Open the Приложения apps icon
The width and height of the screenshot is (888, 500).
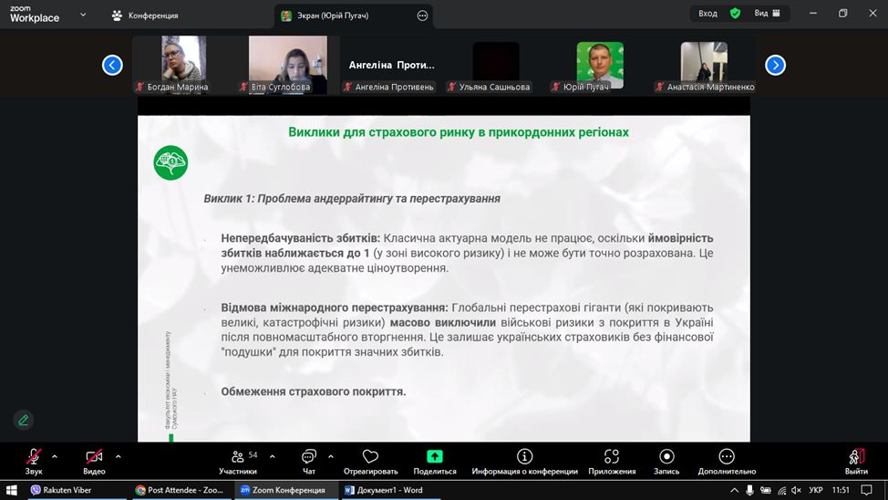click(612, 461)
